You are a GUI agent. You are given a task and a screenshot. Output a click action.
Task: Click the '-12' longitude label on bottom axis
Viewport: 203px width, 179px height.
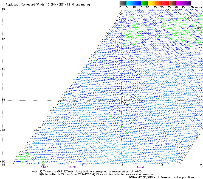(42, 165)
